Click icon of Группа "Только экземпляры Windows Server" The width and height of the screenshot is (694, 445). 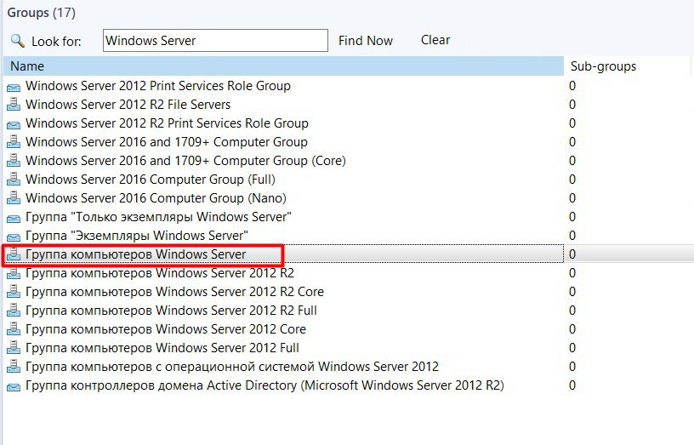[x=14, y=218]
